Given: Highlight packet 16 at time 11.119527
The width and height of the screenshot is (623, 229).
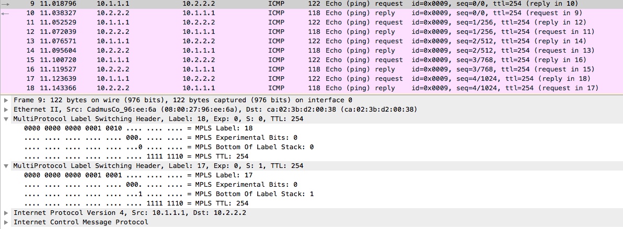Looking at the screenshot, I should tap(209, 69).
